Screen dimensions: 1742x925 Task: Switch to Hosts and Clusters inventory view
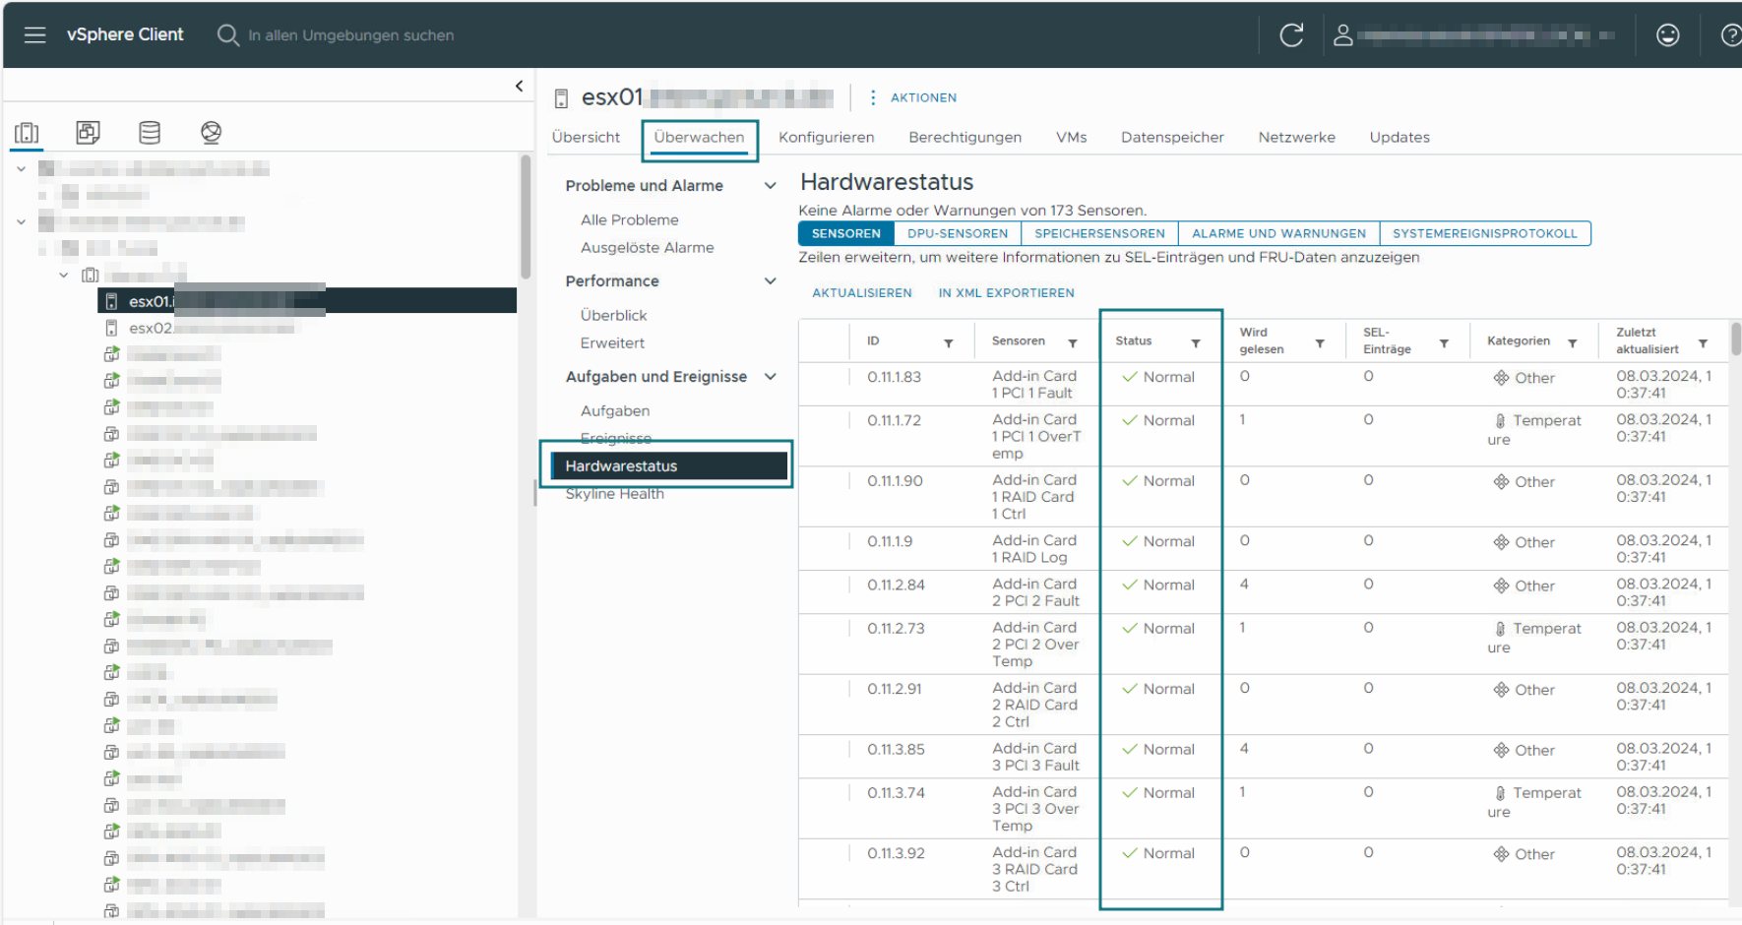click(x=27, y=133)
